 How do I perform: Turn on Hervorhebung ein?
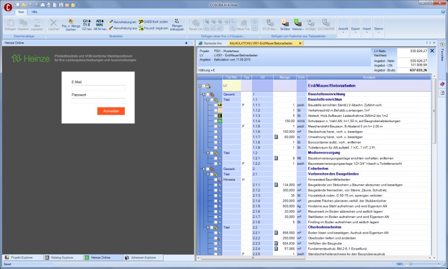pyautogui.click(x=122, y=22)
